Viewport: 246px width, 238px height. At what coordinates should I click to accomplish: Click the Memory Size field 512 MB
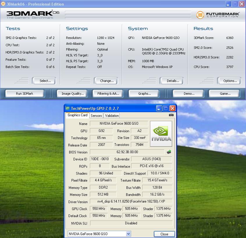103,194
